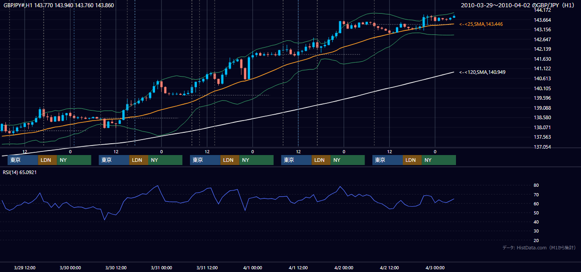Click price axis value 141.122
Screen dimensions: 581x272
click(x=543, y=68)
